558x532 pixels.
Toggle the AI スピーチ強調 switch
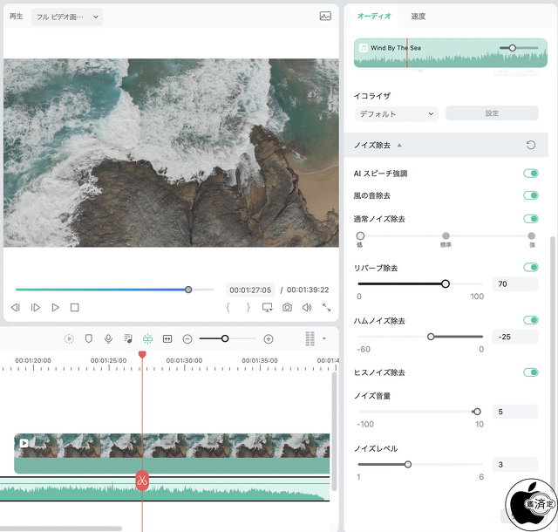(x=530, y=174)
